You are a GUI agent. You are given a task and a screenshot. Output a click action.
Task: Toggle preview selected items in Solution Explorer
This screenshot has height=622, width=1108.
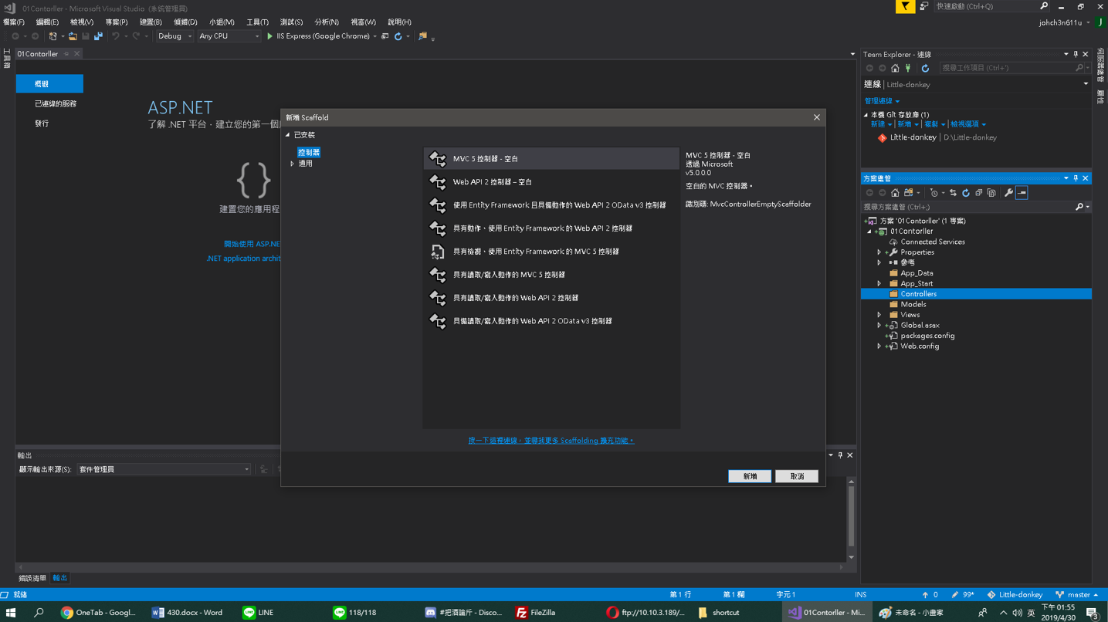click(x=1022, y=193)
